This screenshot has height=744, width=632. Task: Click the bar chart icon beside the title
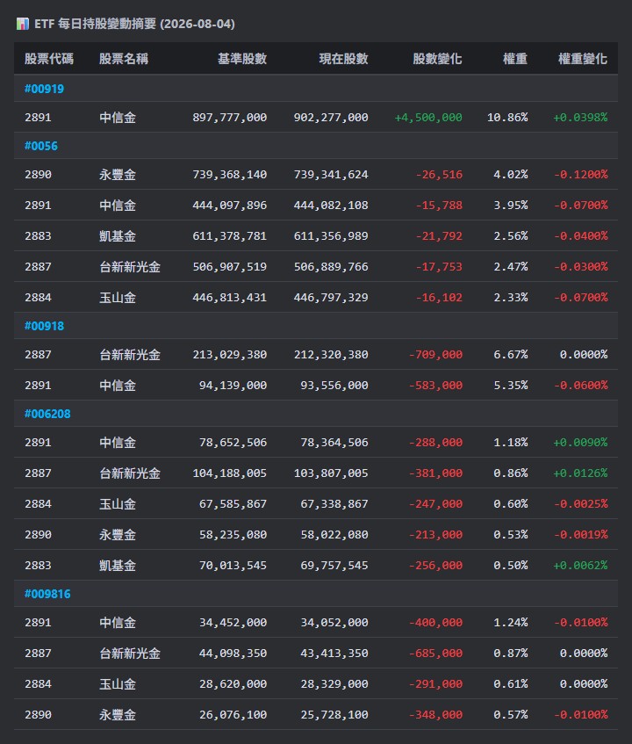(22, 24)
